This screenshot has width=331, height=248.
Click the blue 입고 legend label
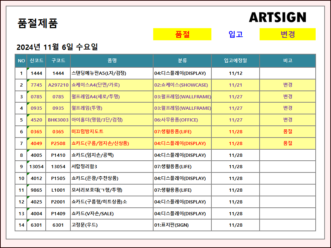tap(236, 34)
